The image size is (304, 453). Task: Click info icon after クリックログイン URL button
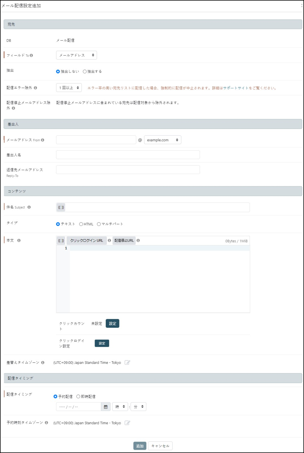click(x=109, y=240)
